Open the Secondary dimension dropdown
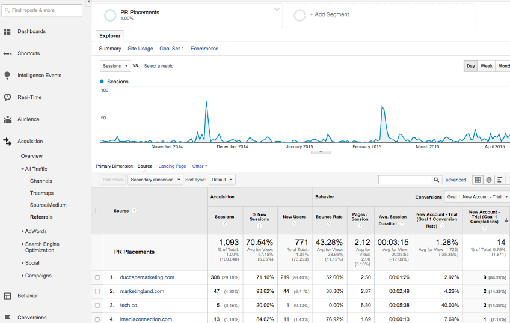Viewport: 510px width, 323px height. pos(155,180)
